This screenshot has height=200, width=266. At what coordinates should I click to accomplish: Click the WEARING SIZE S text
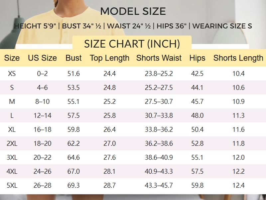(222, 26)
